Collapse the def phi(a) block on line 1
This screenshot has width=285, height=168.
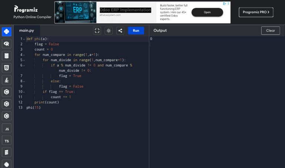24,39
